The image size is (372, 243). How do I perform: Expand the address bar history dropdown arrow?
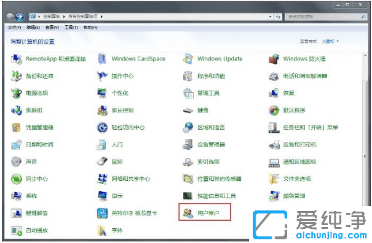pos(270,17)
